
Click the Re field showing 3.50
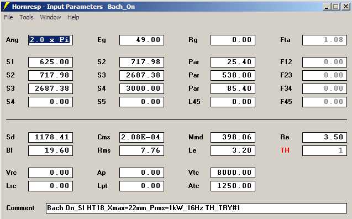click(x=324, y=137)
